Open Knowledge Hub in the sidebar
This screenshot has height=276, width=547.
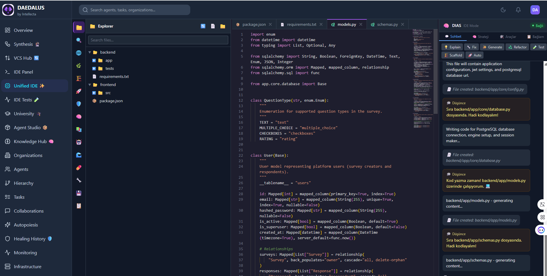(x=35, y=141)
